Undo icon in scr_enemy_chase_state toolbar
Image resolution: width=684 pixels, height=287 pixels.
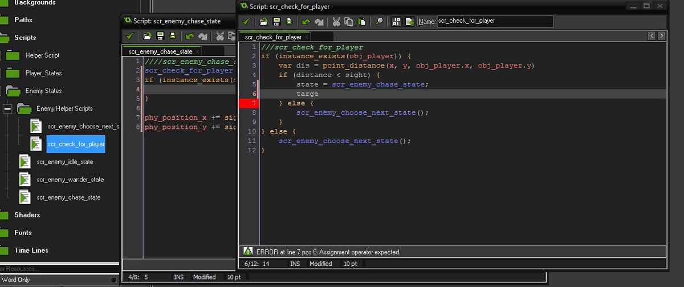pos(190,36)
